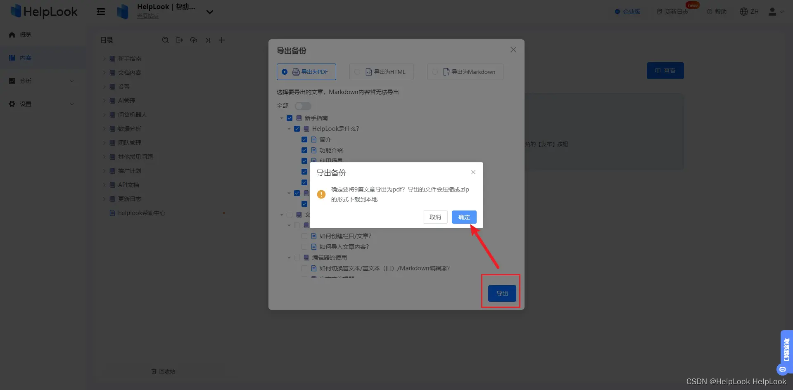Expand 文档内容 in the 目录 tree
Screen dimensions: 793x390
click(x=104, y=73)
